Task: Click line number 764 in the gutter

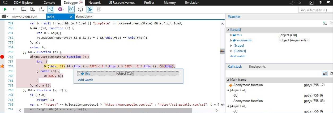Action: click(x=11, y=95)
